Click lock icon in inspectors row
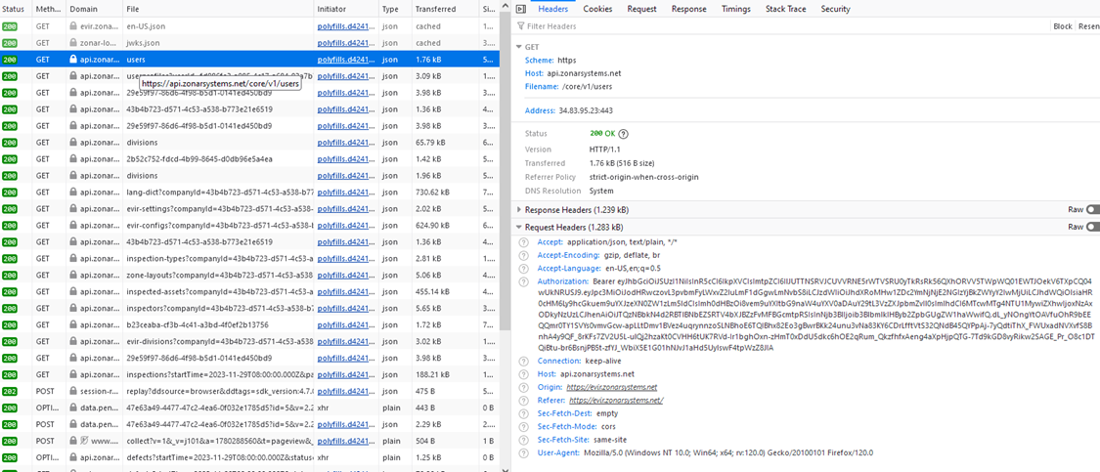This screenshot has height=472, width=1100. point(73,308)
